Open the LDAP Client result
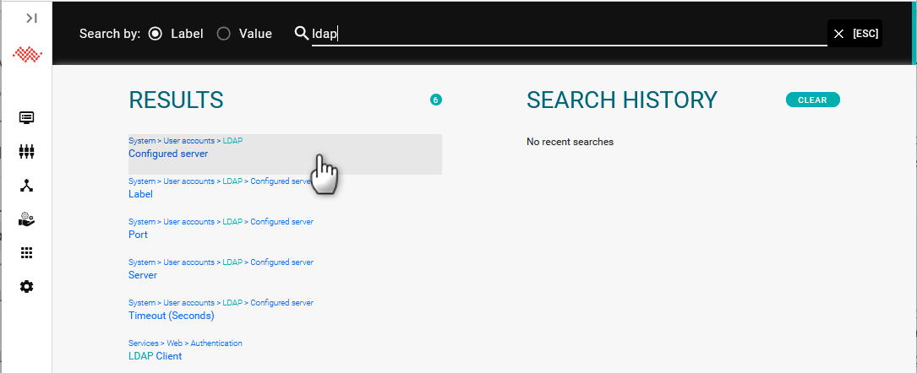This screenshot has height=373, width=917. click(155, 356)
